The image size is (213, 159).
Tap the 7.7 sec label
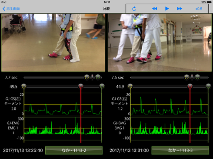coord(11,78)
